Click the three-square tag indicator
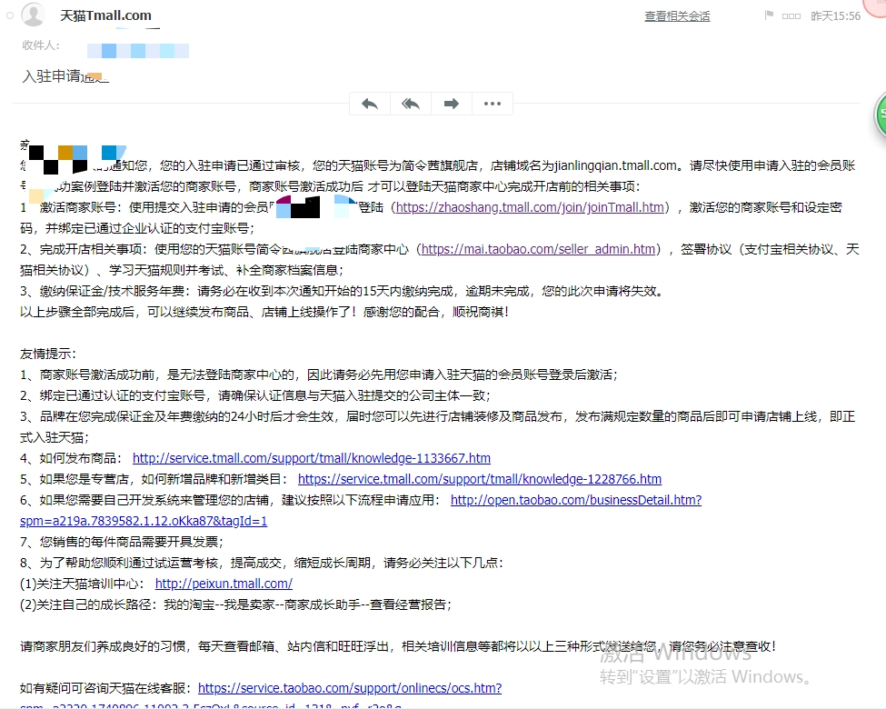Screen dimensions: 886x709 (x=791, y=15)
